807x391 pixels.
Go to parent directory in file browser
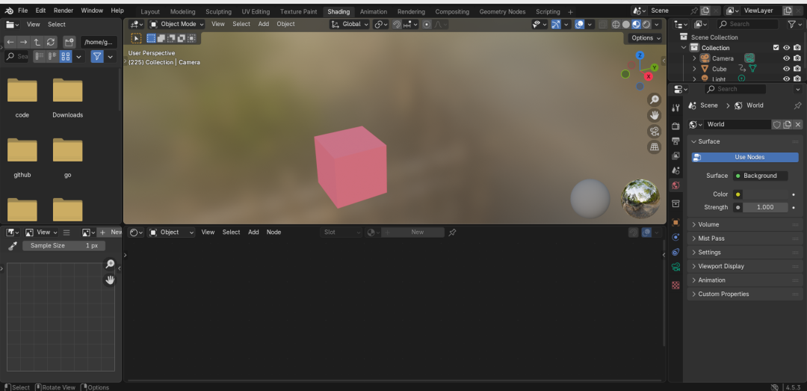(x=37, y=43)
